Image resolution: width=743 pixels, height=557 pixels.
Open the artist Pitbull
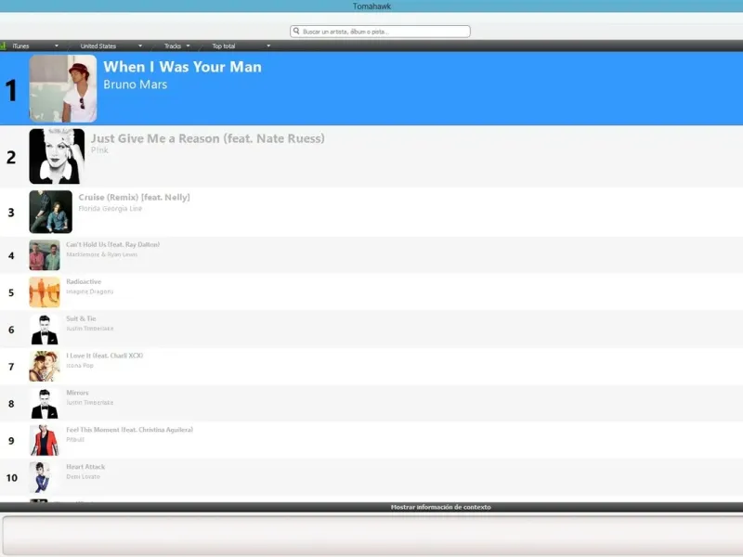pyautogui.click(x=75, y=439)
